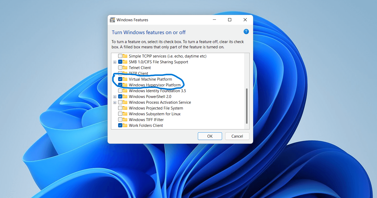Image resolution: width=377 pixels, height=198 pixels.
Task: Disable Virtual Machine Platform
Action: (x=120, y=79)
